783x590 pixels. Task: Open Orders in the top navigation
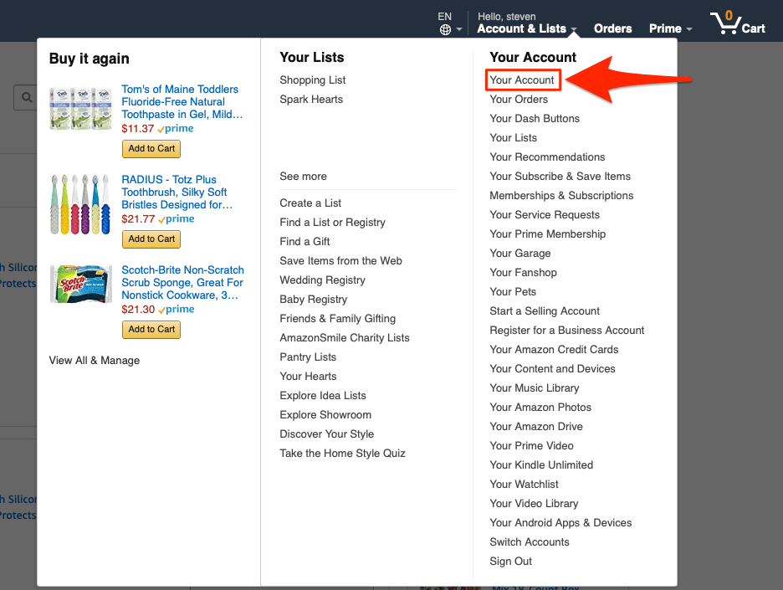click(612, 28)
